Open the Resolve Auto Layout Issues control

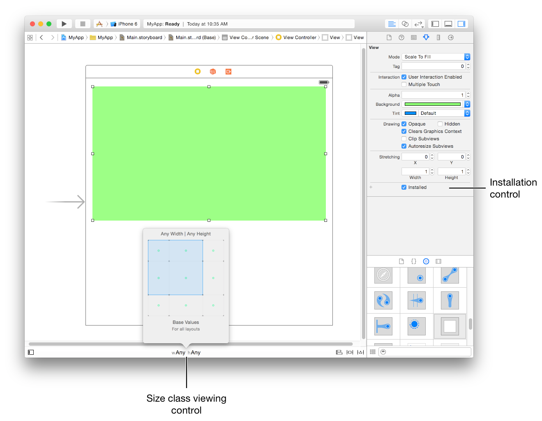tap(360, 352)
